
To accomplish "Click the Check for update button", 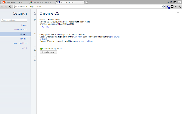I will [x=48, y=52].
